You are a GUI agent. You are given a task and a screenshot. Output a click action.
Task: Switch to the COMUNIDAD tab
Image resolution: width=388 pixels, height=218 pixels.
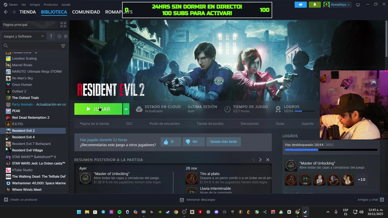(x=86, y=12)
